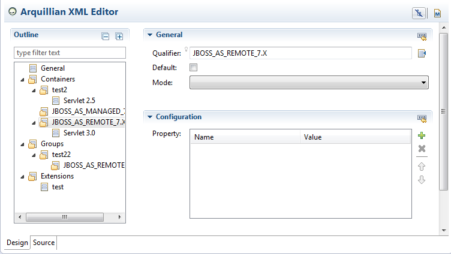Click the icon right of Qualifier field
451x254 pixels.
pyautogui.click(x=422, y=54)
